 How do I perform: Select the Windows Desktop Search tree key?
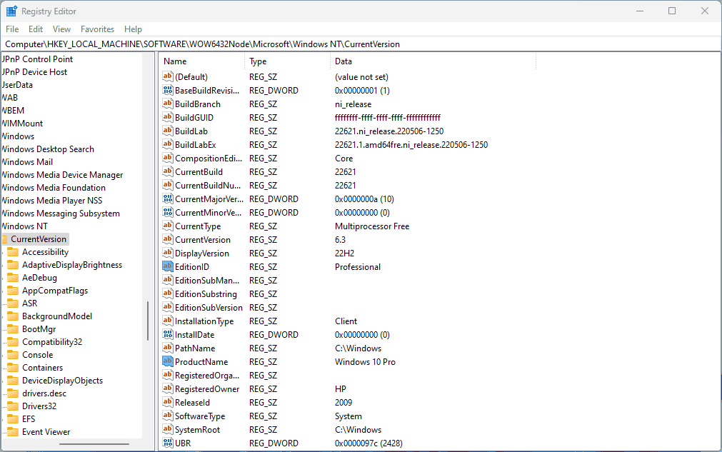47,149
